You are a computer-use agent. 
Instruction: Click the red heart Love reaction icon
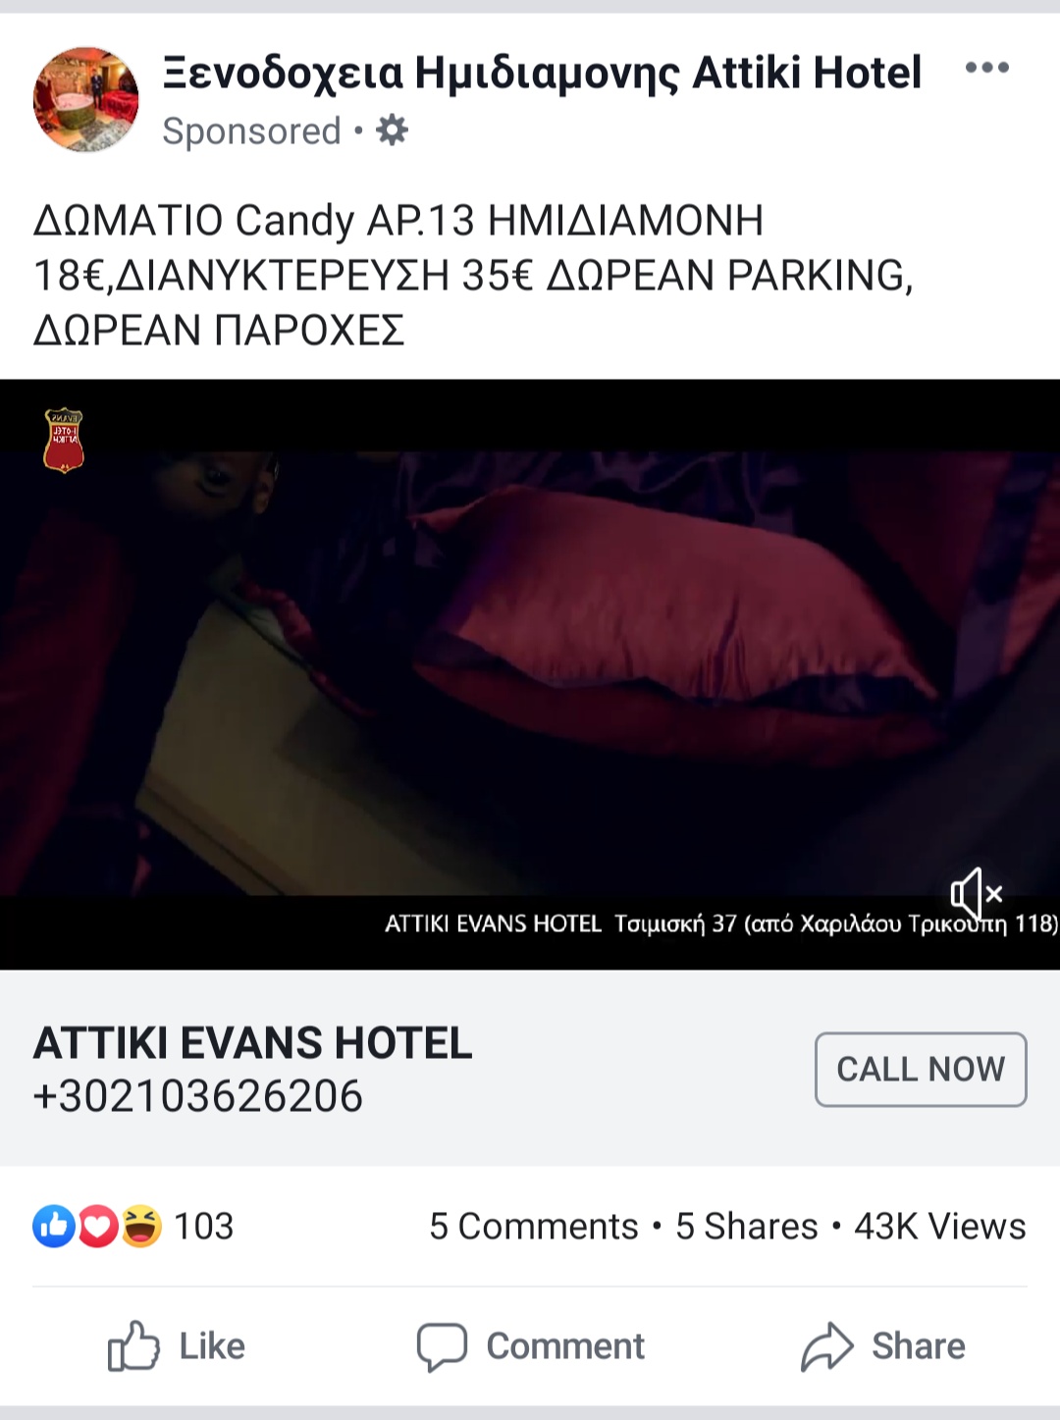(97, 1226)
